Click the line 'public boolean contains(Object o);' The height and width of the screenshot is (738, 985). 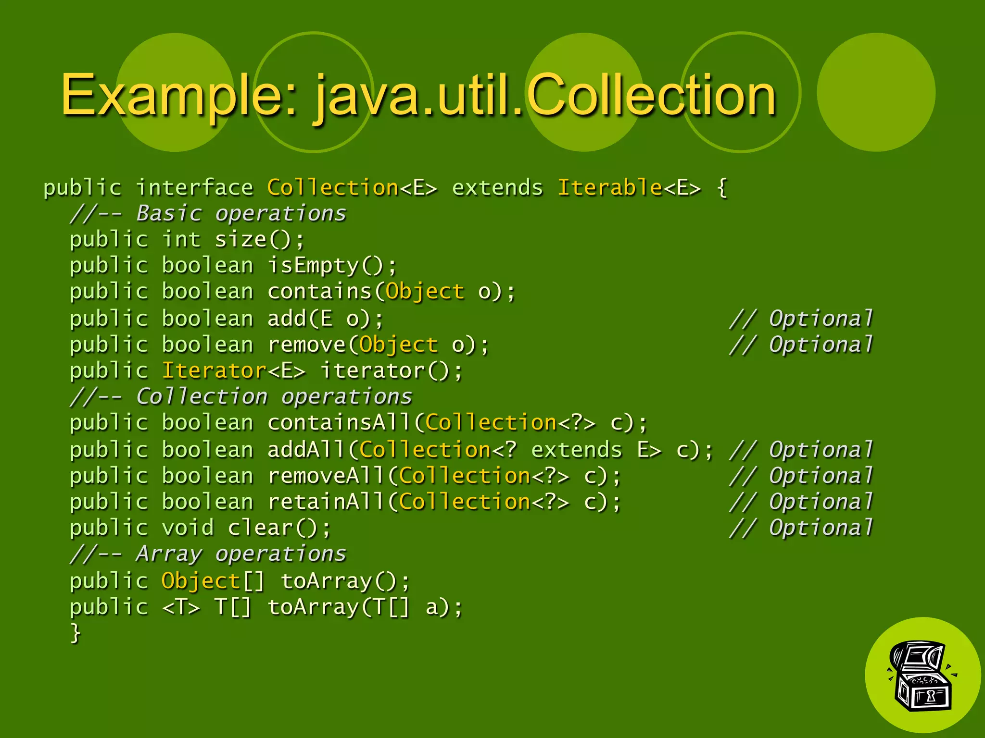[x=292, y=292]
